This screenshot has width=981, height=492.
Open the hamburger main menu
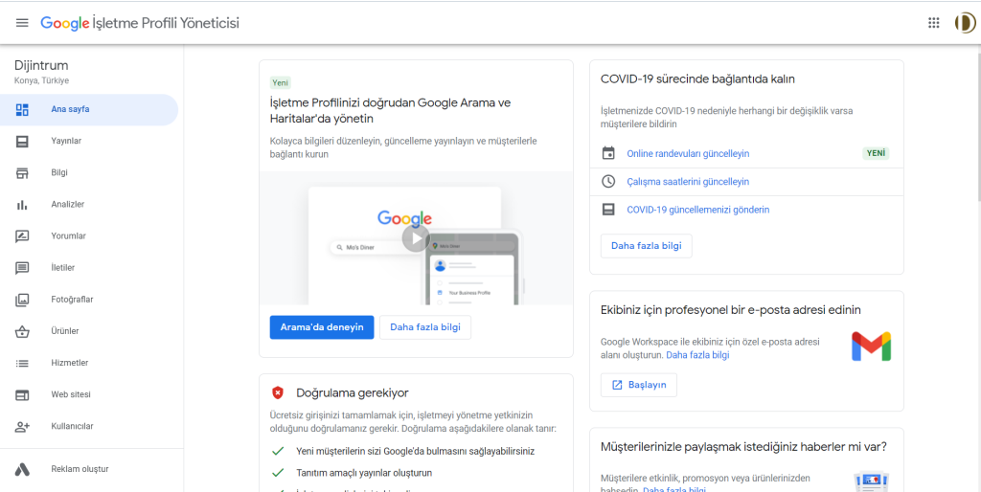(22, 23)
